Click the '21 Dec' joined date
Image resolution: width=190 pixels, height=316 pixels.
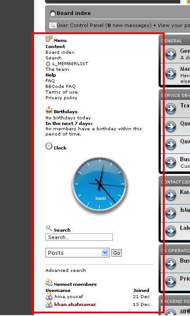pyautogui.click(x=141, y=297)
